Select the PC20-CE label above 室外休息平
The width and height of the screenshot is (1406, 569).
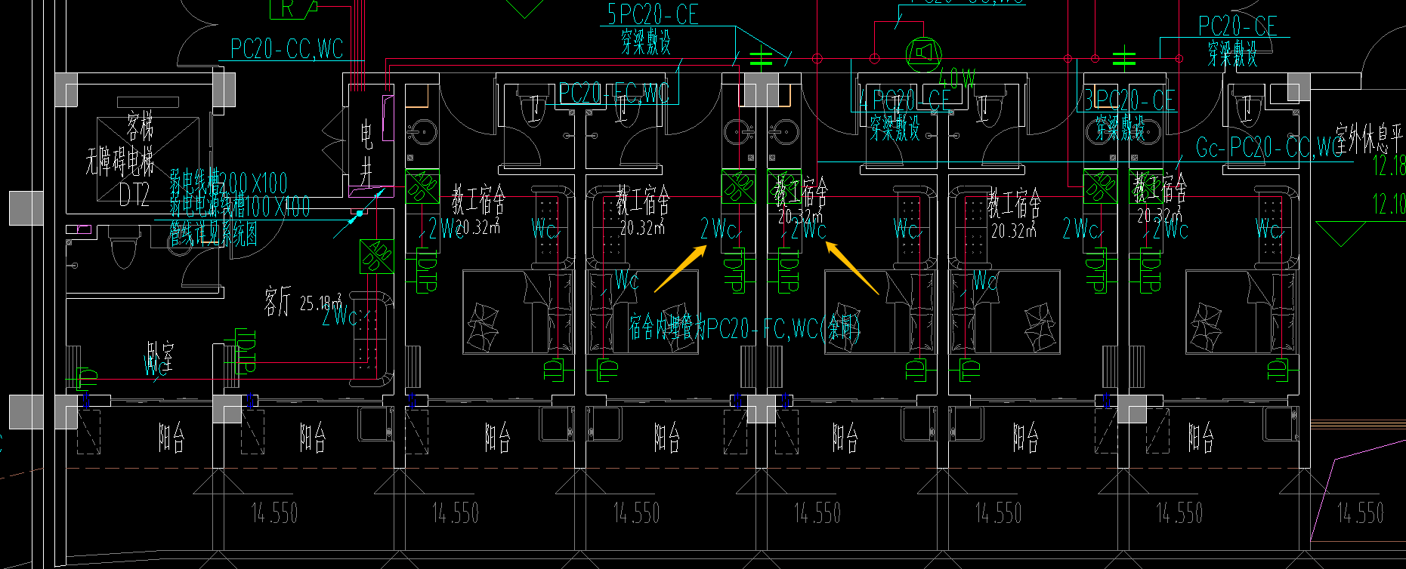coord(1238,26)
